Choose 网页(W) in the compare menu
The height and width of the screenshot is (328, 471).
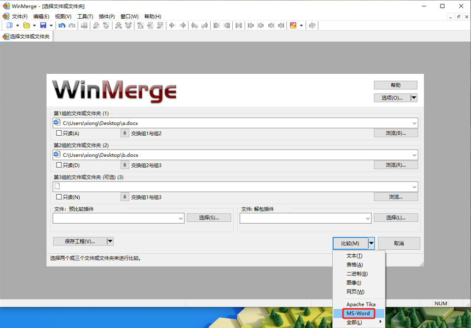pyautogui.click(x=359, y=292)
